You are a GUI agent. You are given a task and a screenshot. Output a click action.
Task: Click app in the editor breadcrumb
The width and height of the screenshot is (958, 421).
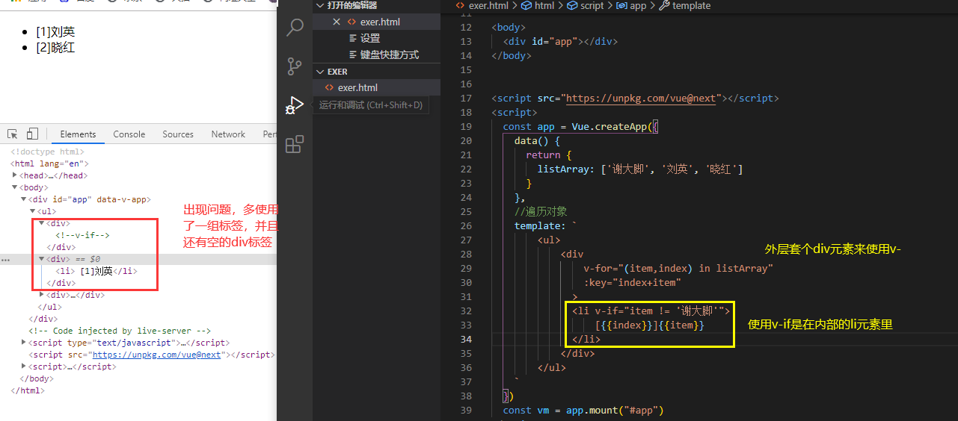pyautogui.click(x=637, y=5)
